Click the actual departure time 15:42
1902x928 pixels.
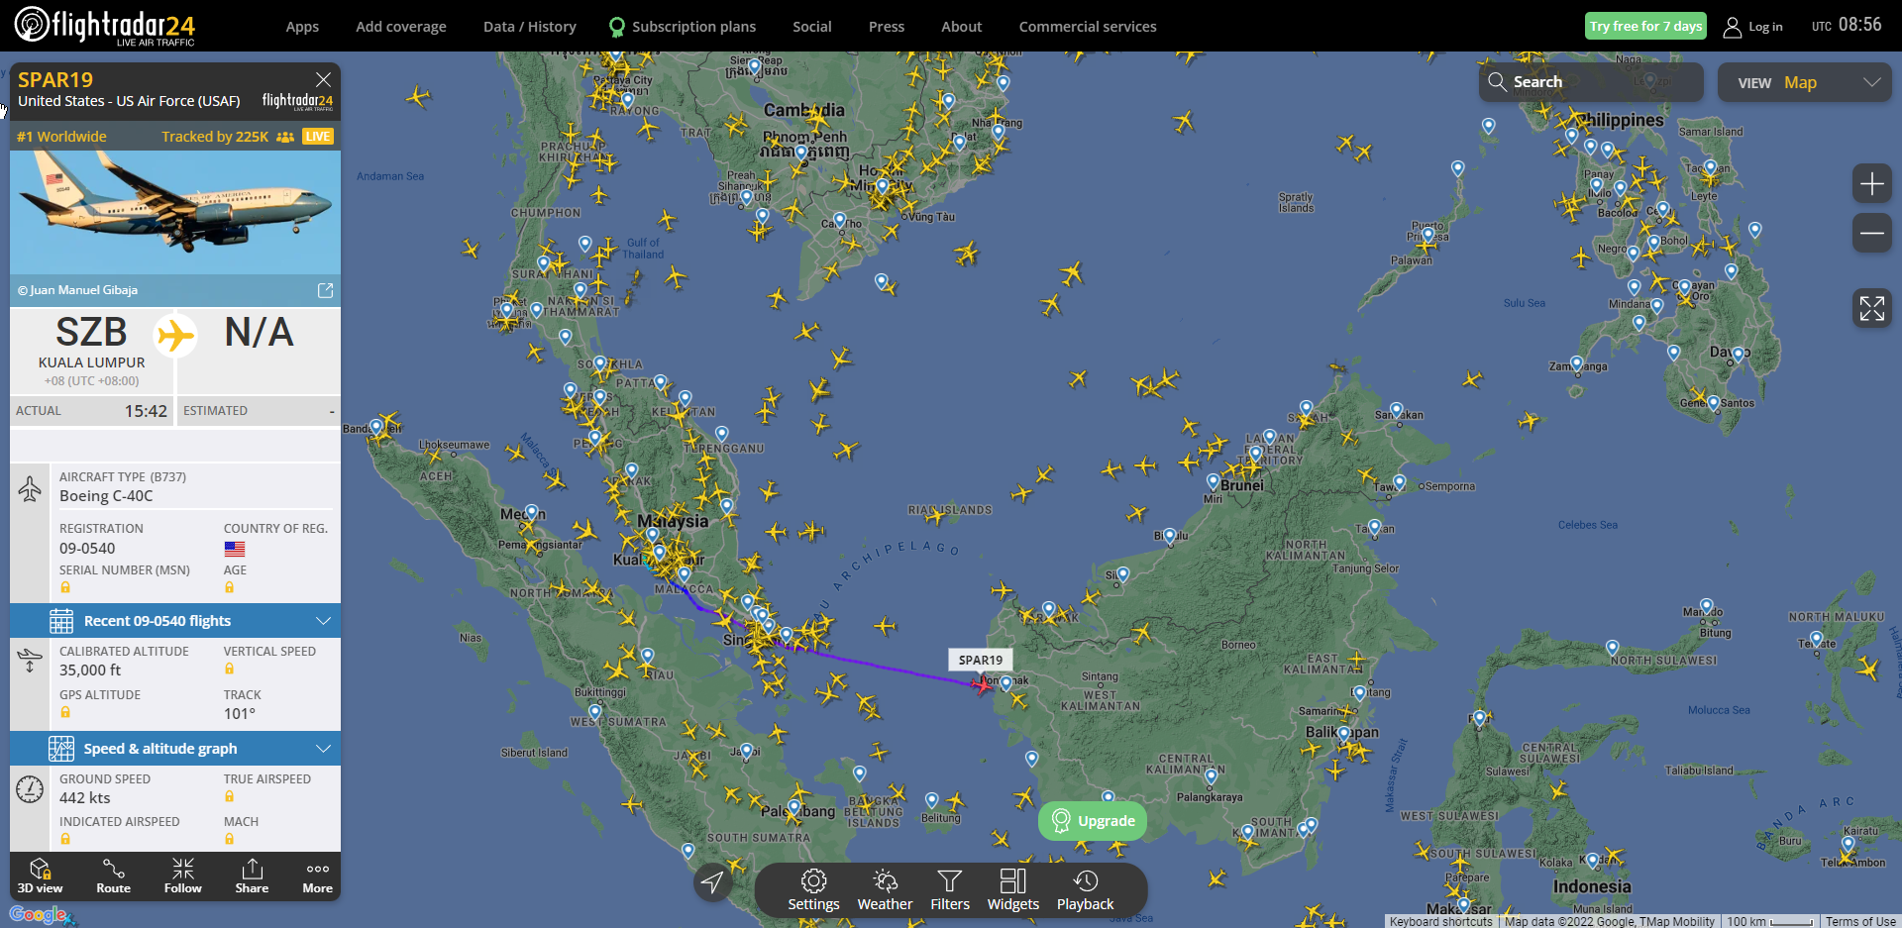(x=146, y=411)
